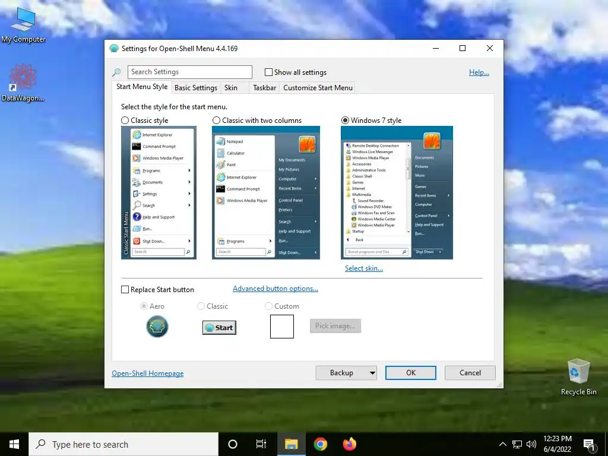Viewport: 608px width, 456px height.
Task: Open the DataWagon desktop shortcut
Action: [23, 83]
